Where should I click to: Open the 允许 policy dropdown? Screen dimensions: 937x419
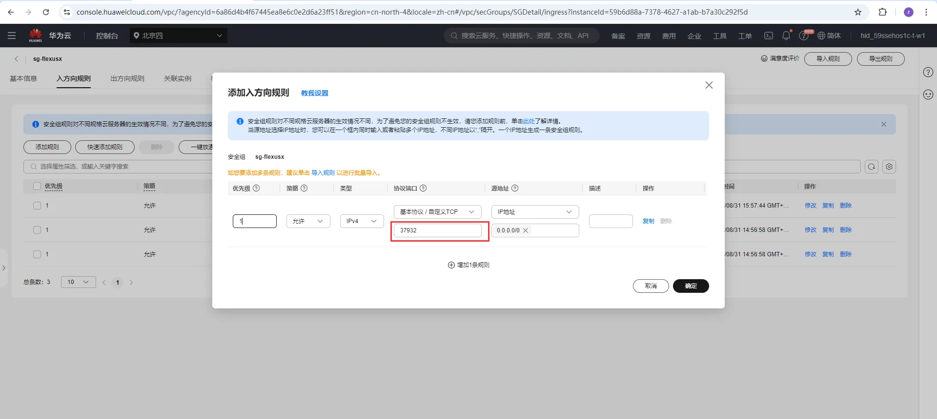pyautogui.click(x=308, y=221)
